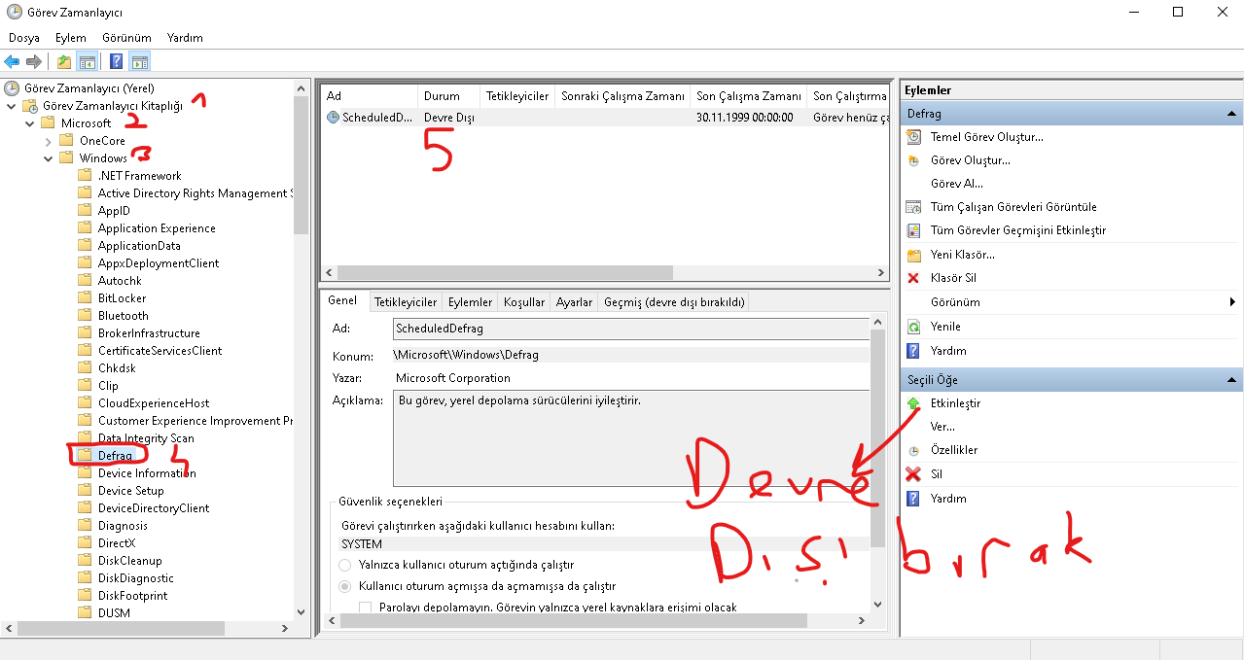Expand the OneCore tree node

pos(49,141)
